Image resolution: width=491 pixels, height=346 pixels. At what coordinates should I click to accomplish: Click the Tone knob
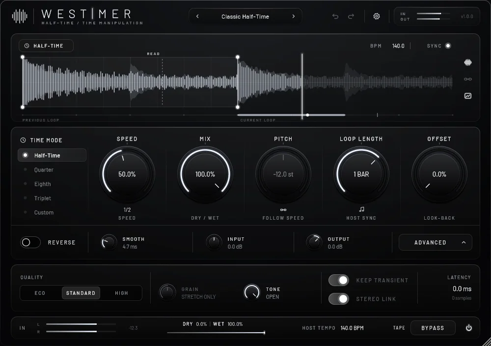tap(252, 292)
